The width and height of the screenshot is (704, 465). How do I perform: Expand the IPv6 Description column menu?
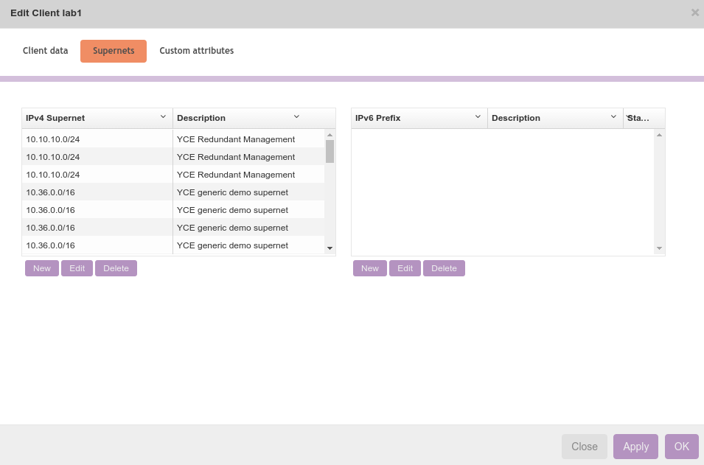tap(613, 117)
